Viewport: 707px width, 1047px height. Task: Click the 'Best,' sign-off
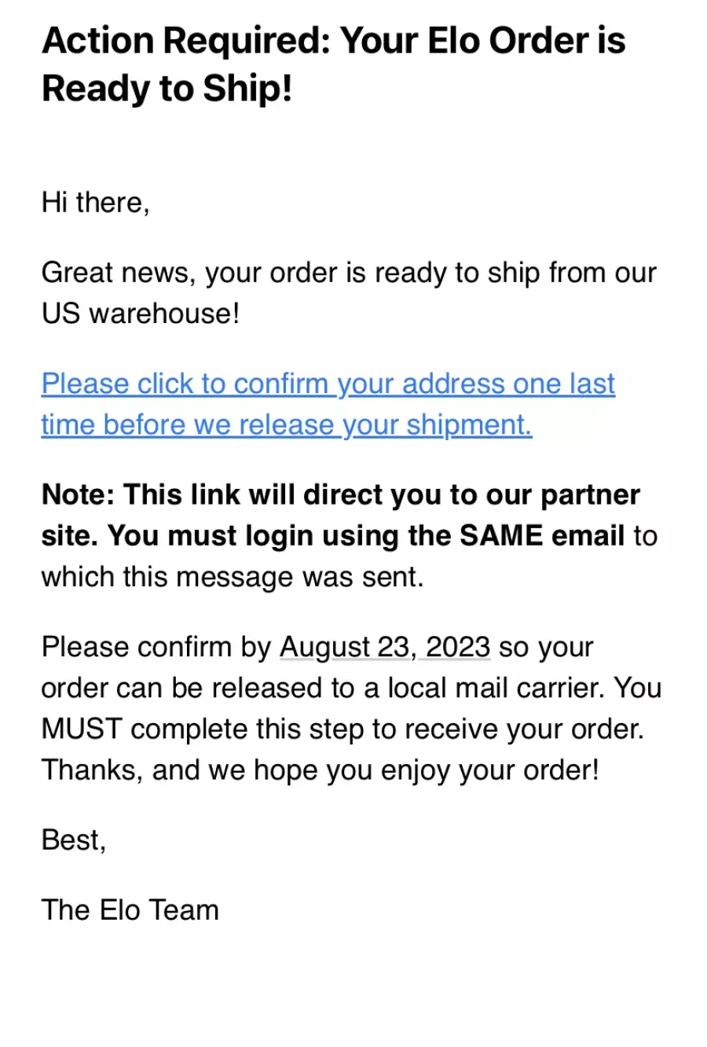(74, 840)
